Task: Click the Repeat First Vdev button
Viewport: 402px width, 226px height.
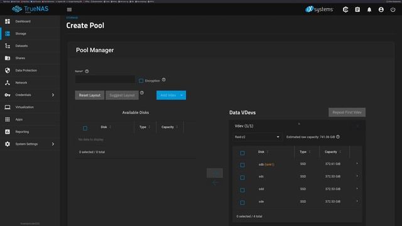Action: click(x=347, y=112)
